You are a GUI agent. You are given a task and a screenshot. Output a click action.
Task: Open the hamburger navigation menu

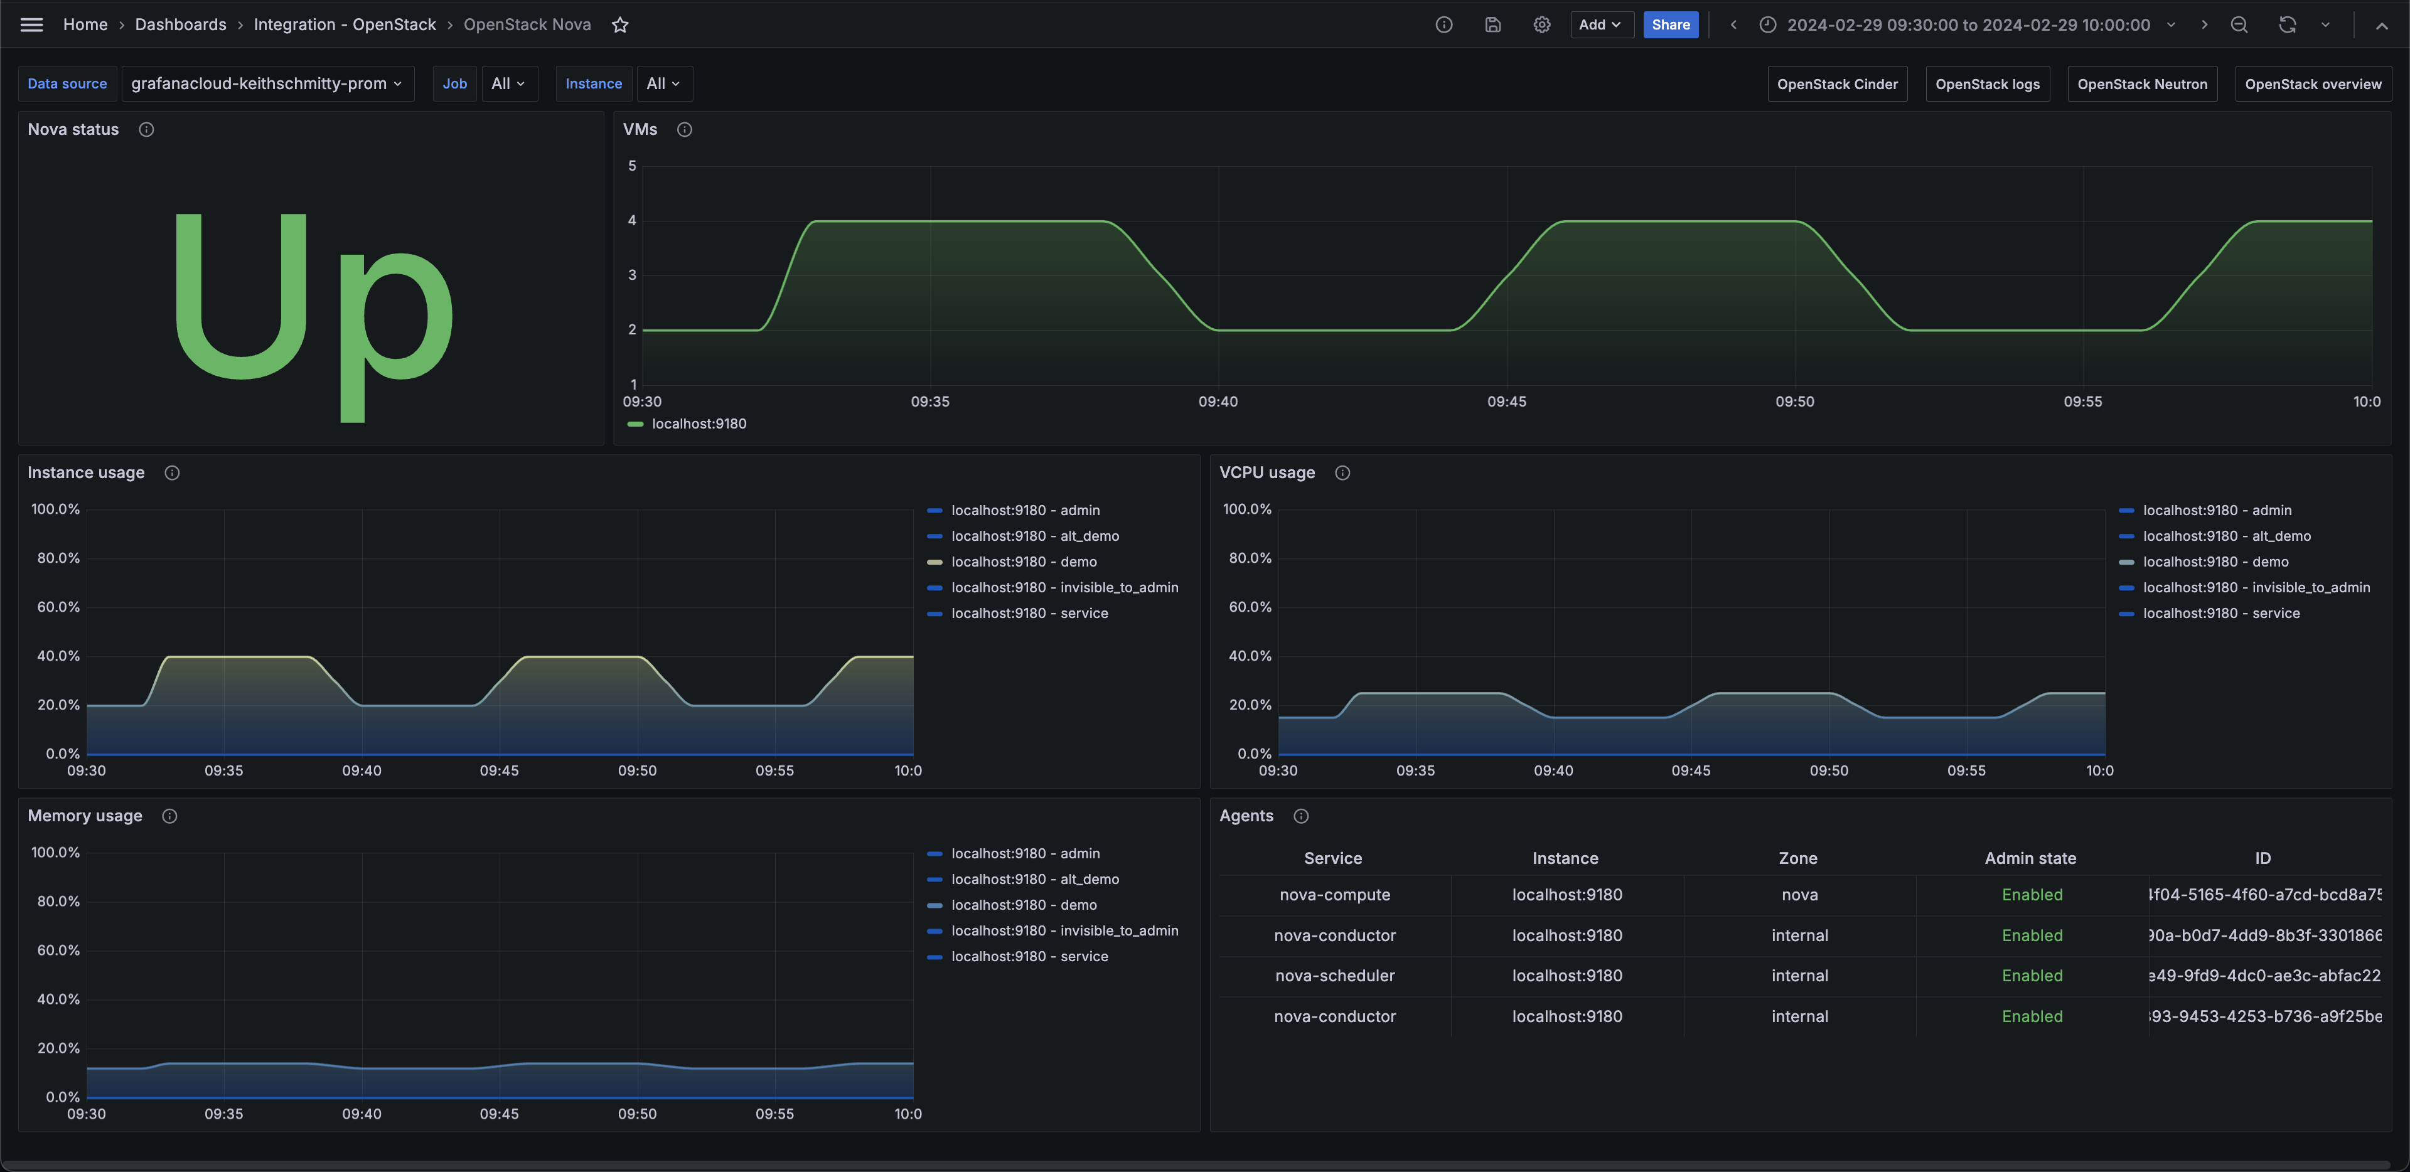click(31, 24)
